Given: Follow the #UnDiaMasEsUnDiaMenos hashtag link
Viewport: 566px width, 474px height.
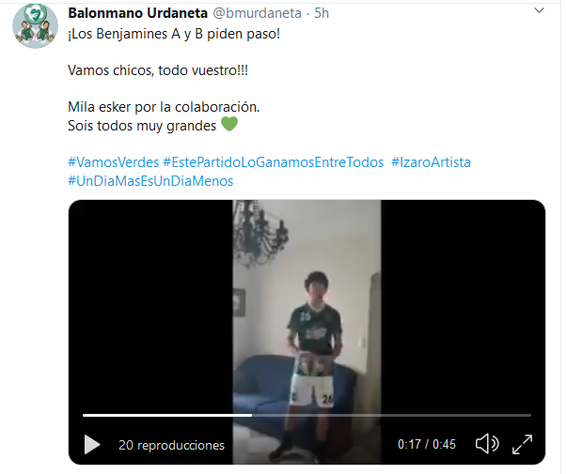Looking at the screenshot, I should click(x=150, y=181).
